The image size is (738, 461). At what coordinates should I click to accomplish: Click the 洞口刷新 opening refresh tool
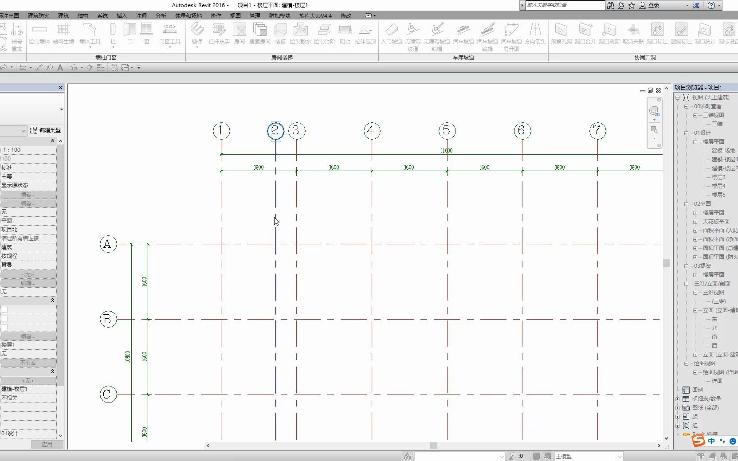pos(609,34)
